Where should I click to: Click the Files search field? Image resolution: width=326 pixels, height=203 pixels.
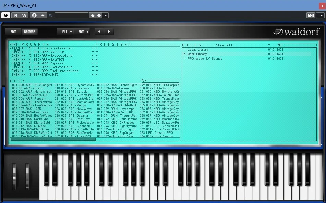click(297, 45)
